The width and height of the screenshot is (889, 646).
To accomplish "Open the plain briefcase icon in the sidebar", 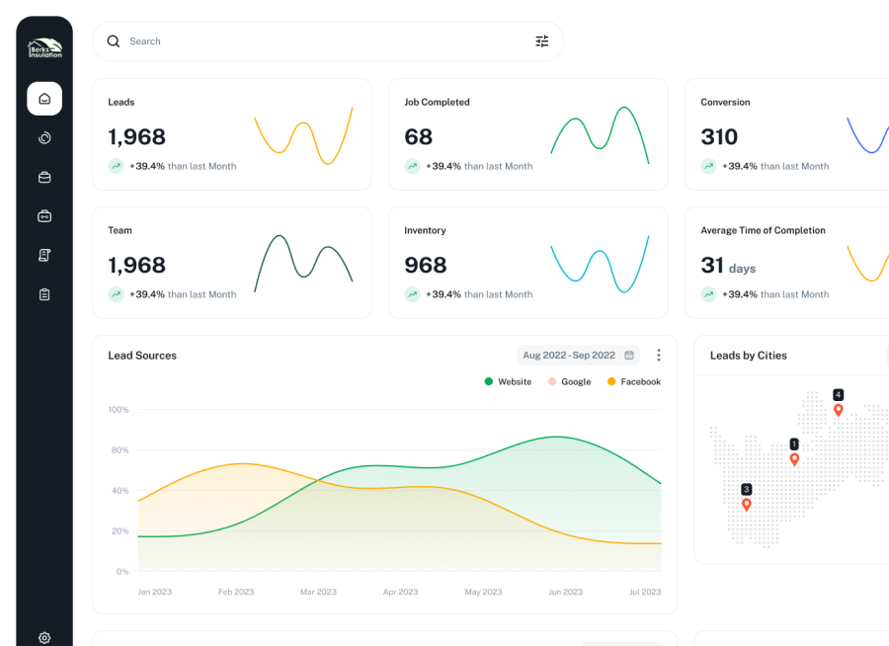I will tap(44, 178).
